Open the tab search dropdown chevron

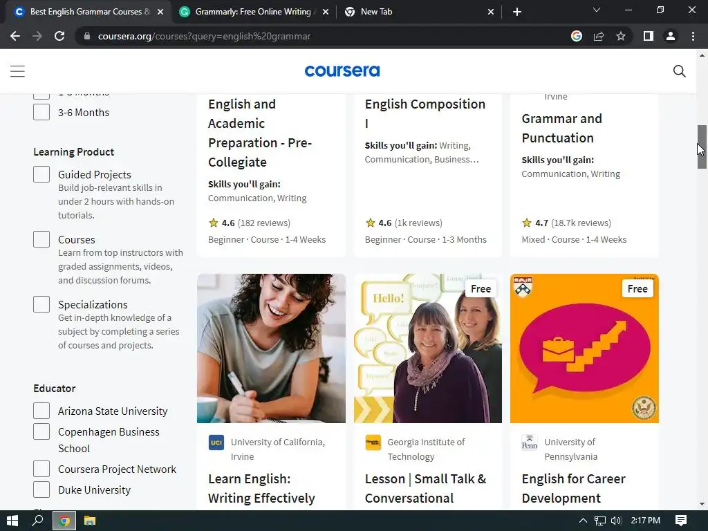click(597, 10)
